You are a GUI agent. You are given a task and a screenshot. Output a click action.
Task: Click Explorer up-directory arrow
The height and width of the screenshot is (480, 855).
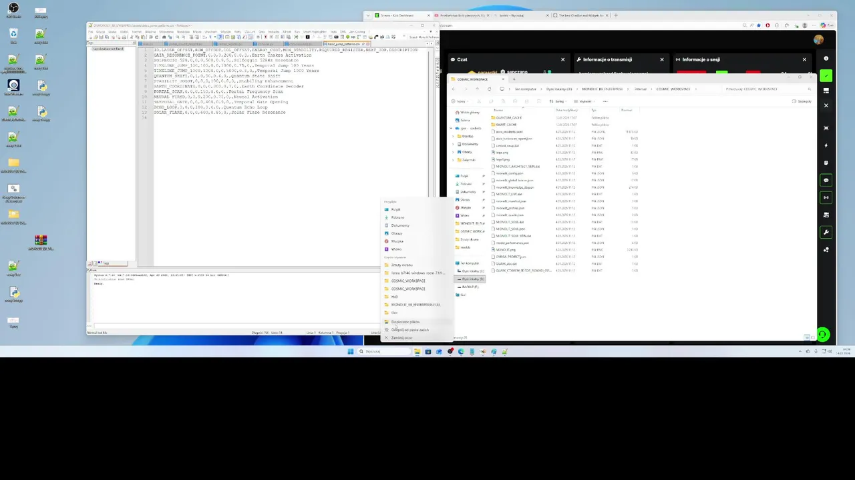(x=478, y=89)
